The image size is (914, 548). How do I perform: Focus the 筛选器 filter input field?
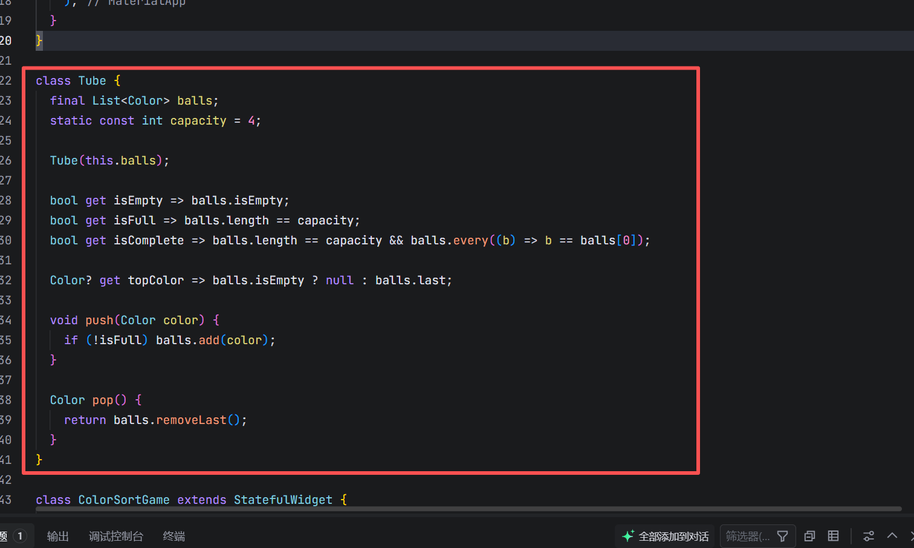pyautogui.click(x=748, y=536)
